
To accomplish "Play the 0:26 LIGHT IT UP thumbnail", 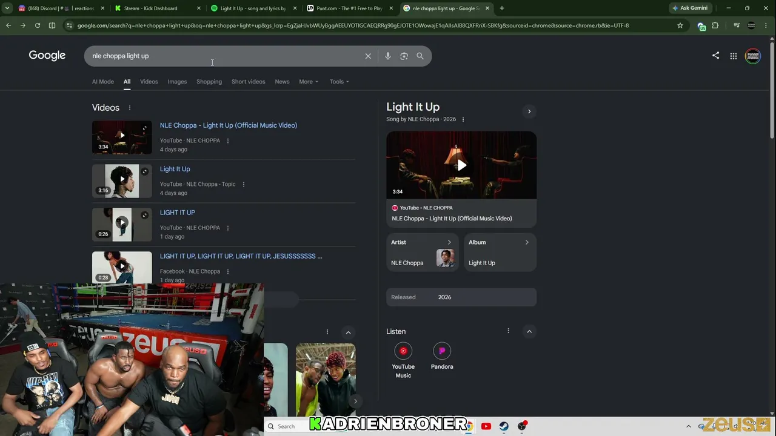I will click(122, 225).
